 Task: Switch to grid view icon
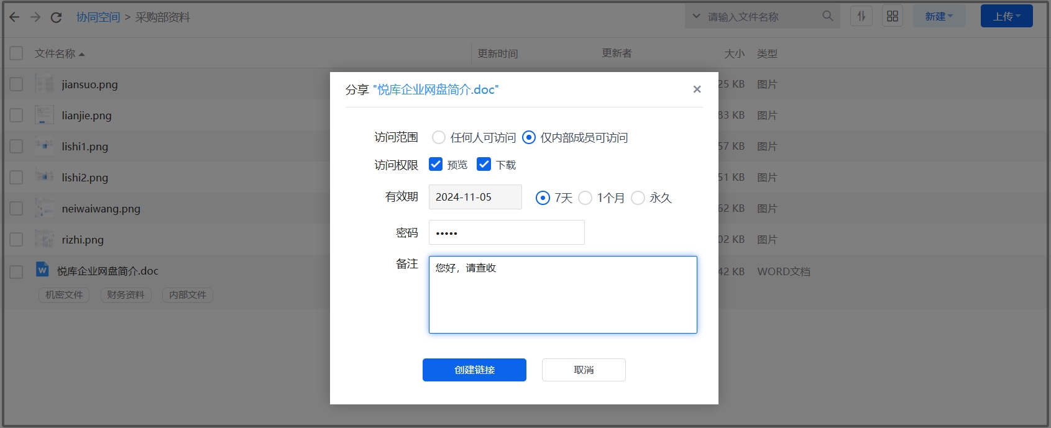[892, 16]
